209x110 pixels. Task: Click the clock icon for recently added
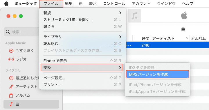[x=11, y=78]
